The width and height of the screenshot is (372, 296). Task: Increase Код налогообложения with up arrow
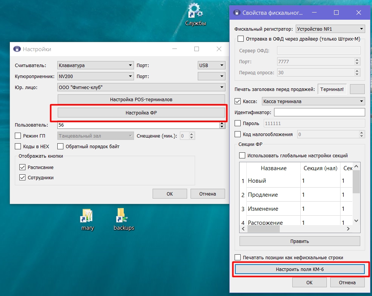tap(361, 133)
